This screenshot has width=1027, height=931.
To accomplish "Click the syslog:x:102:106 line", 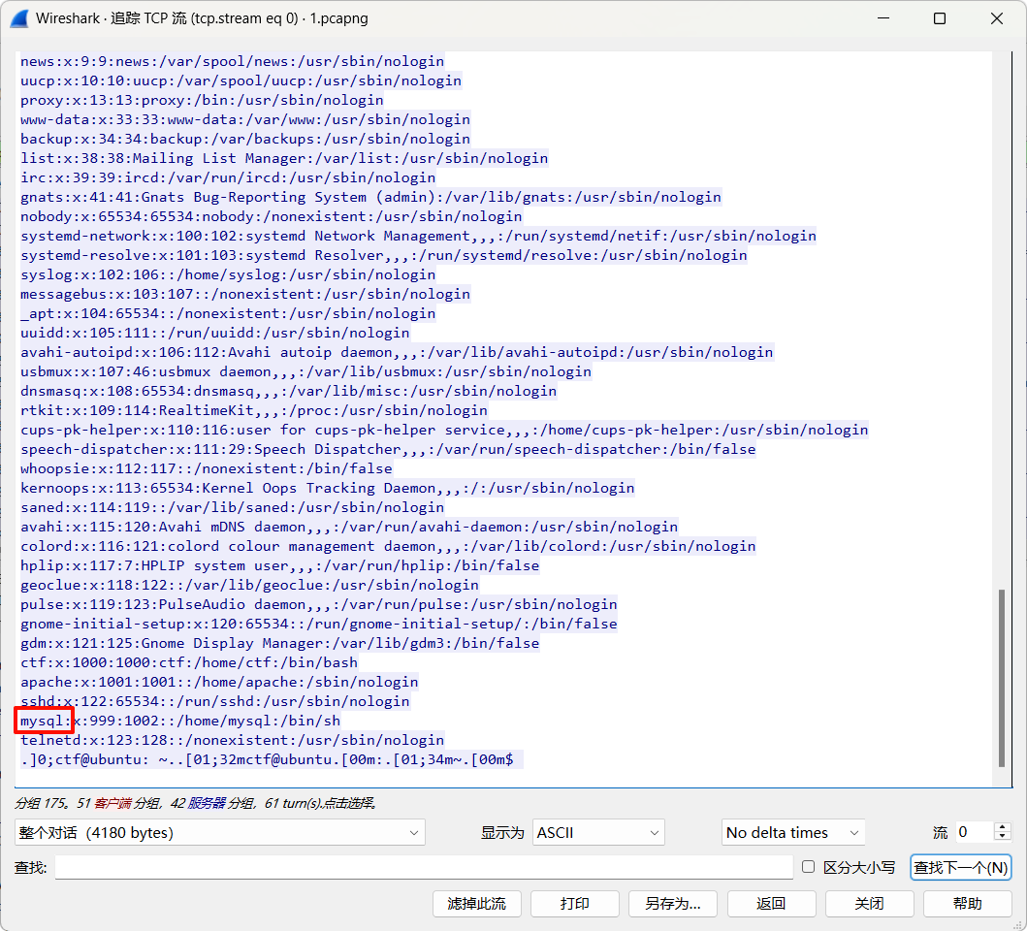I will pos(228,274).
